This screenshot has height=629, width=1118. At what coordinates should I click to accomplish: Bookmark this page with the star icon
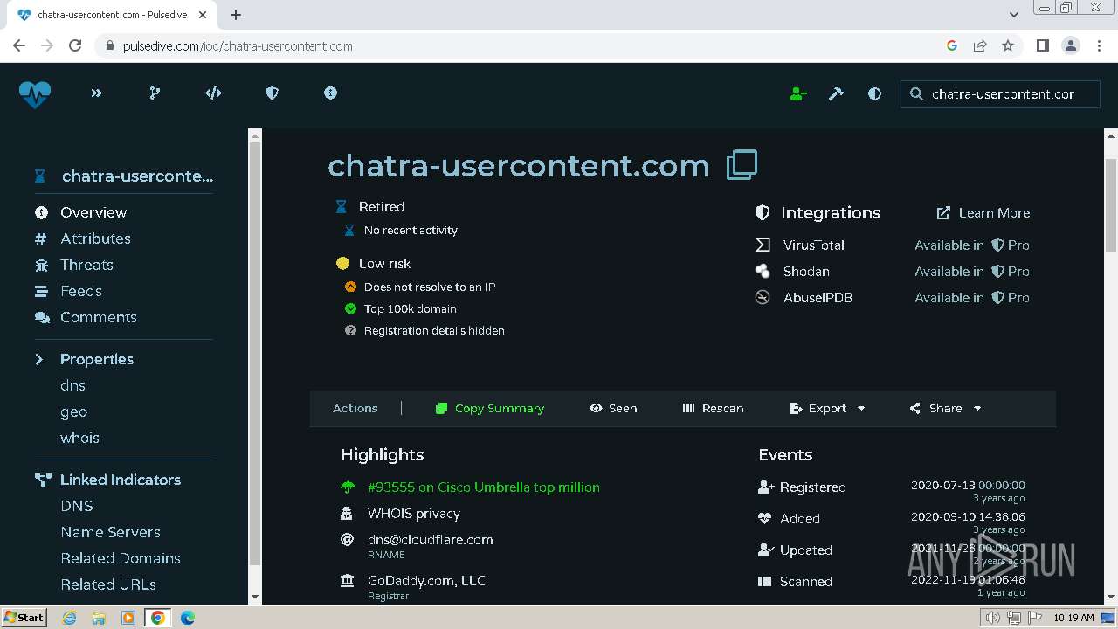1008,45
